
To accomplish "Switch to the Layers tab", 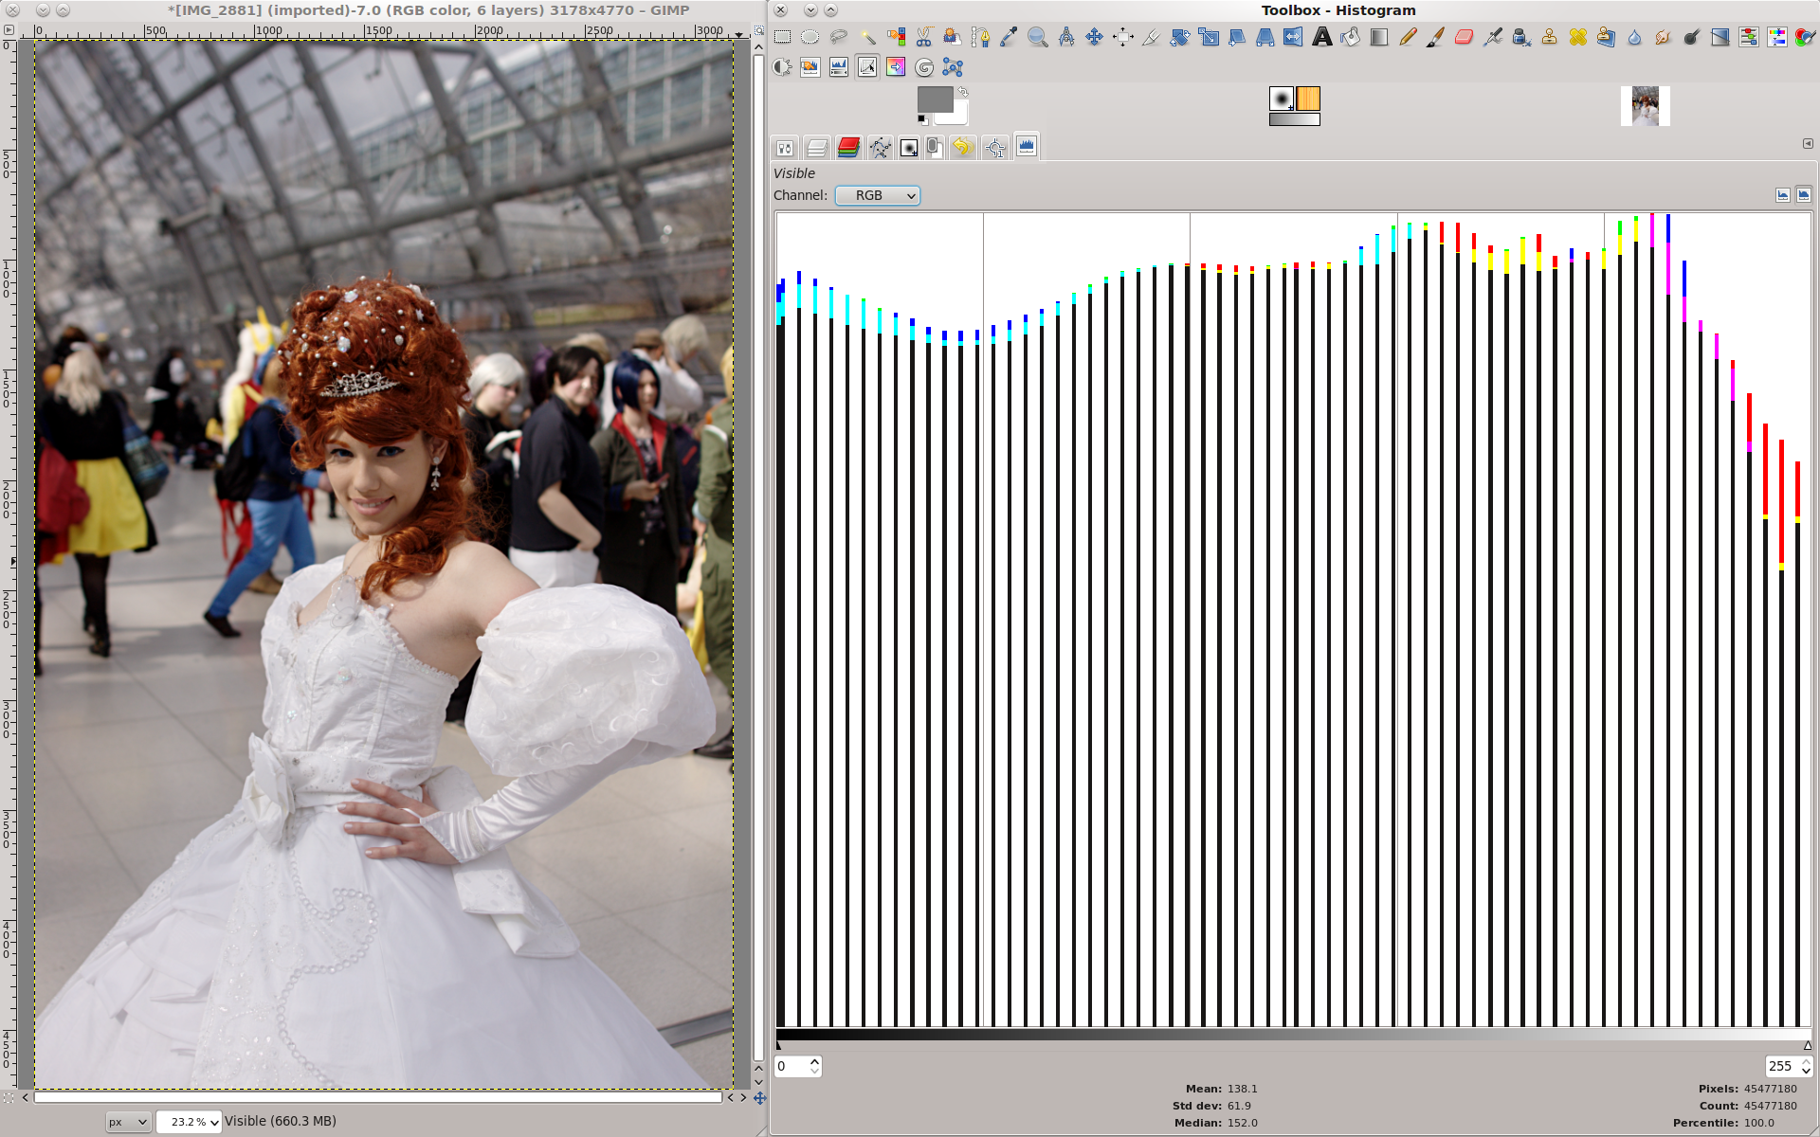I will pos(816,148).
